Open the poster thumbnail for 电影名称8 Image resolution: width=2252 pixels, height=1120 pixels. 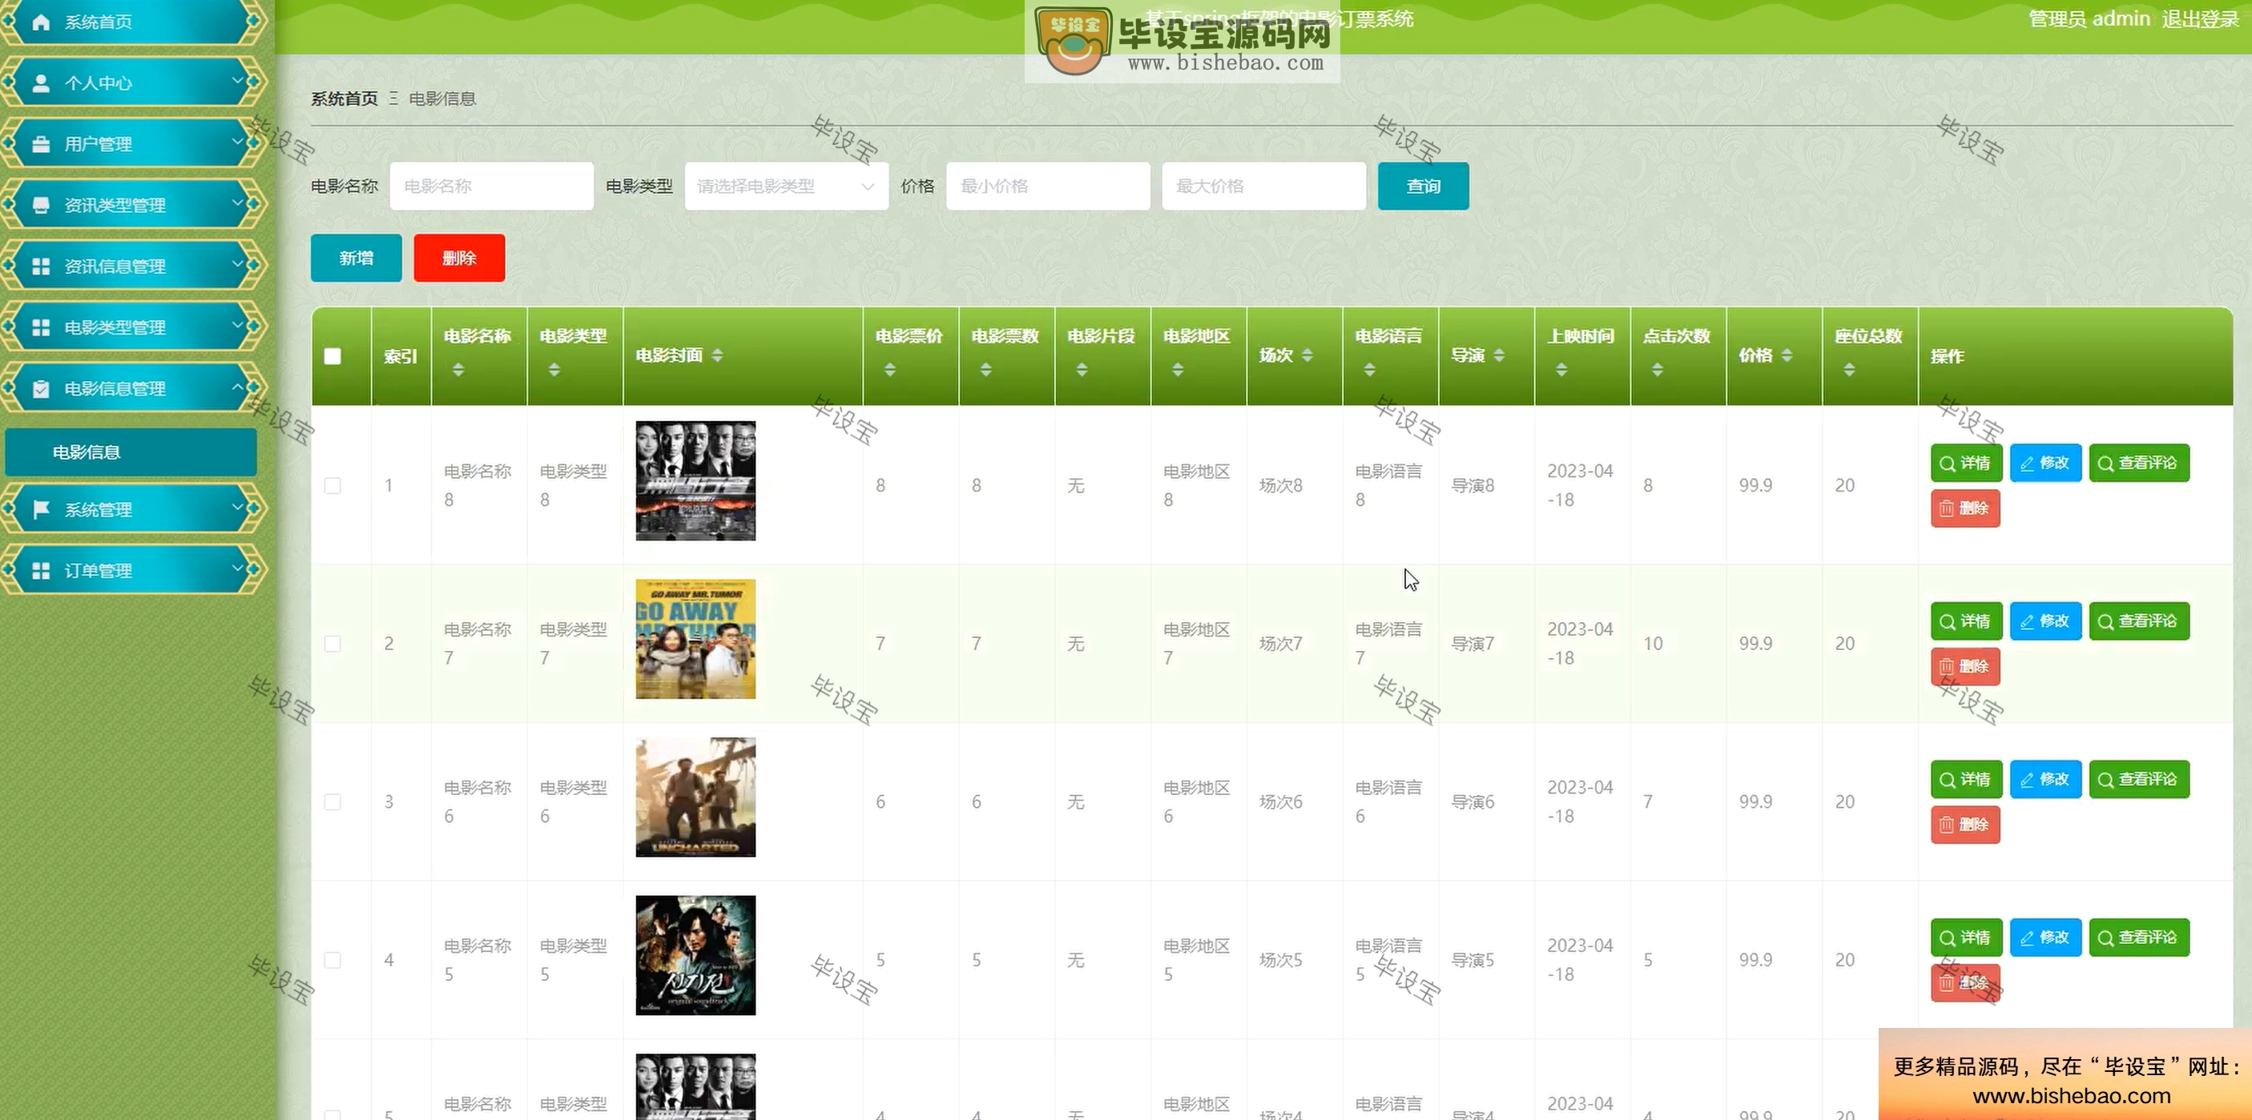tap(696, 481)
